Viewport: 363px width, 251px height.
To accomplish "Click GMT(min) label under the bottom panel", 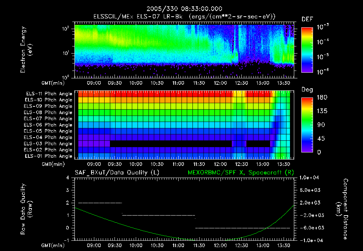I will [x=53, y=245].
